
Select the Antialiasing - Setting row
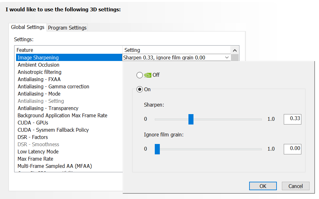[69, 101]
